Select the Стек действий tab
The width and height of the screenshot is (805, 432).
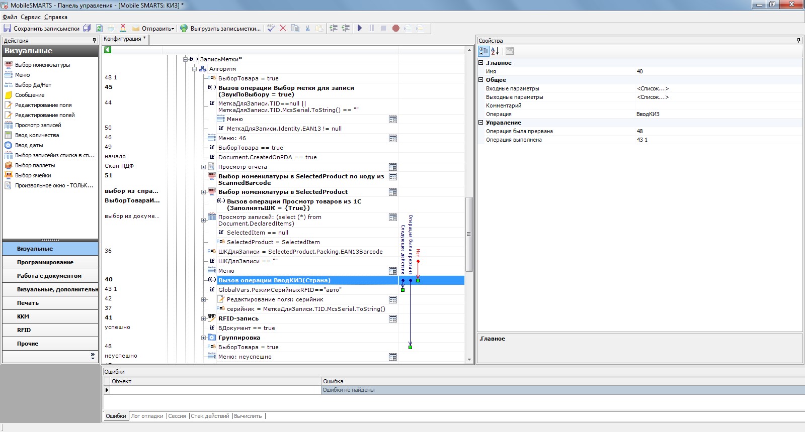210,416
